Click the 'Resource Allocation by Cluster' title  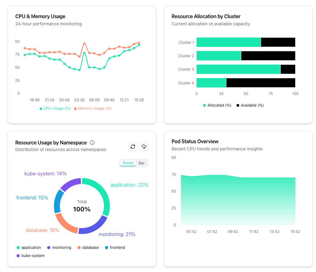point(206,16)
